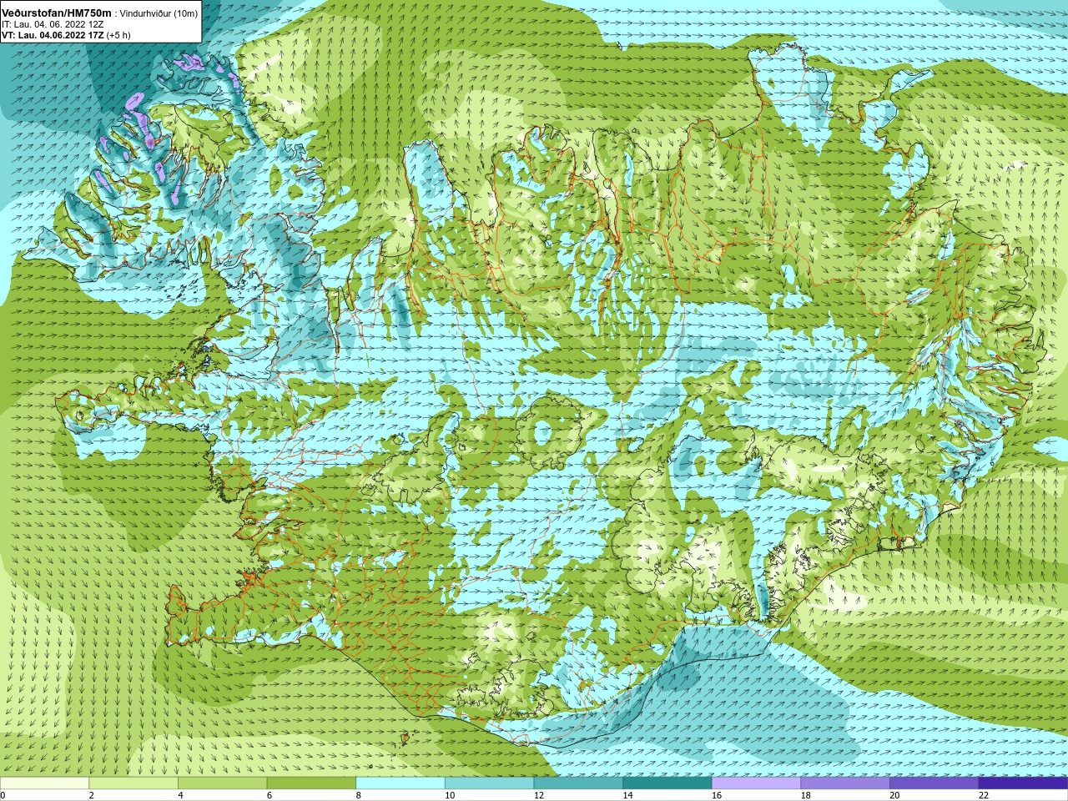This screenshot has height=801, width=1068.
Task: Click the 20–22 violet legend swatch
Action: (934, 783)
